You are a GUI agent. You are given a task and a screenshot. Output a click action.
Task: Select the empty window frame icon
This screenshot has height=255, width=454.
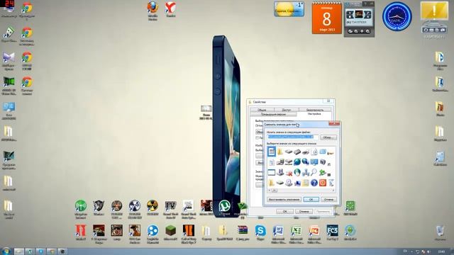click(271, 173)
